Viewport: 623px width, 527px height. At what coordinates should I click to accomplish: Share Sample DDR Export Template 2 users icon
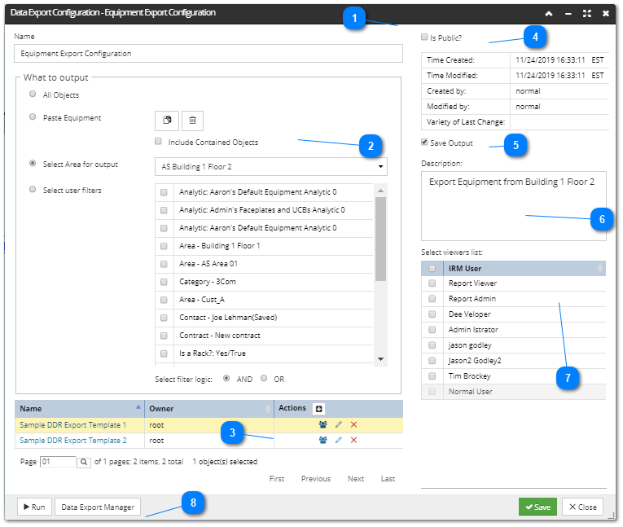pos(323,440)
